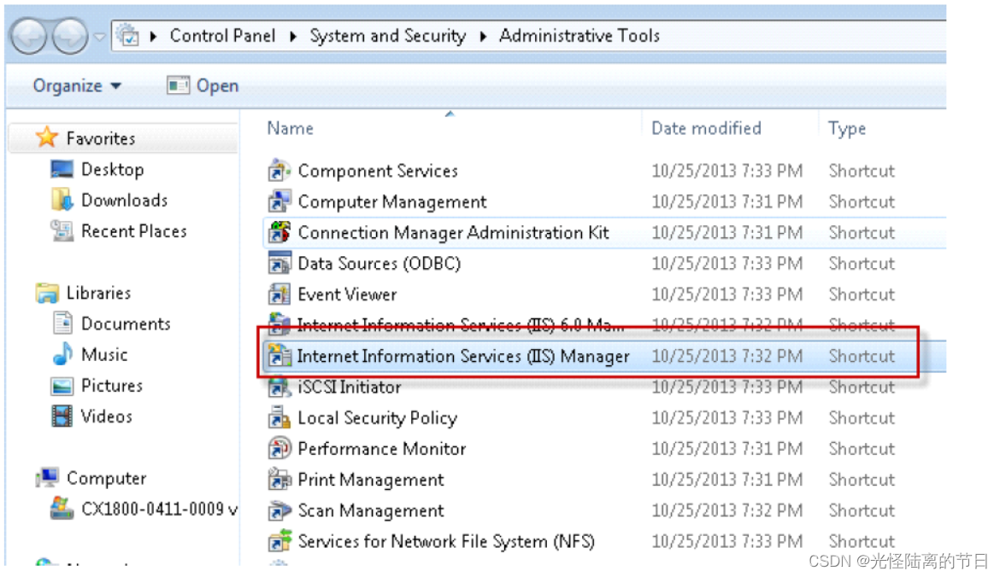This screenshot has height=577, width=1000.
Task: Click the Event Viewer icon
Action: [279, 294]
